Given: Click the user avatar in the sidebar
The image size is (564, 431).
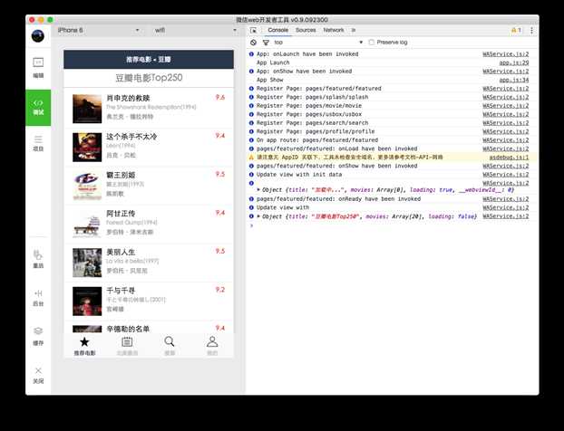Looking at the screenshot, I should [38, 36].
